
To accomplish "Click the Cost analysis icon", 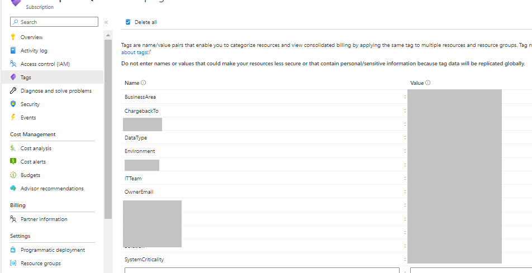I will pos(13,149).
